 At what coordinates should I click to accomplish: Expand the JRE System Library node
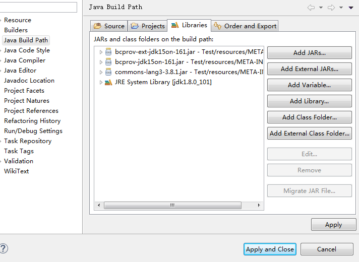101,82
